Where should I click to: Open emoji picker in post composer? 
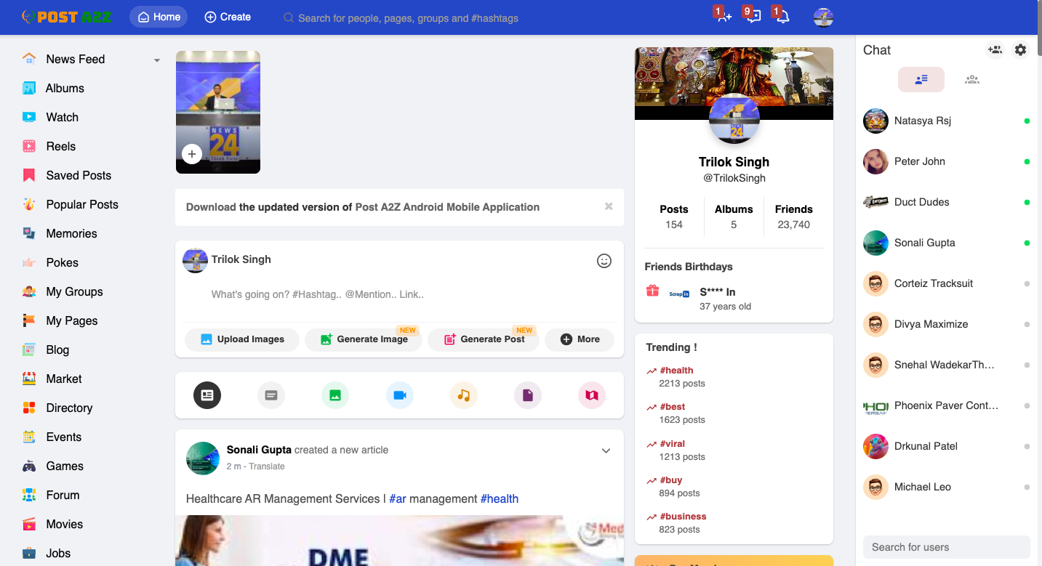[604, 261]
